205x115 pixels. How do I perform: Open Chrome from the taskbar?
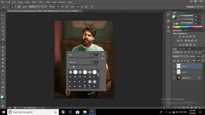[x=63, y=112]
